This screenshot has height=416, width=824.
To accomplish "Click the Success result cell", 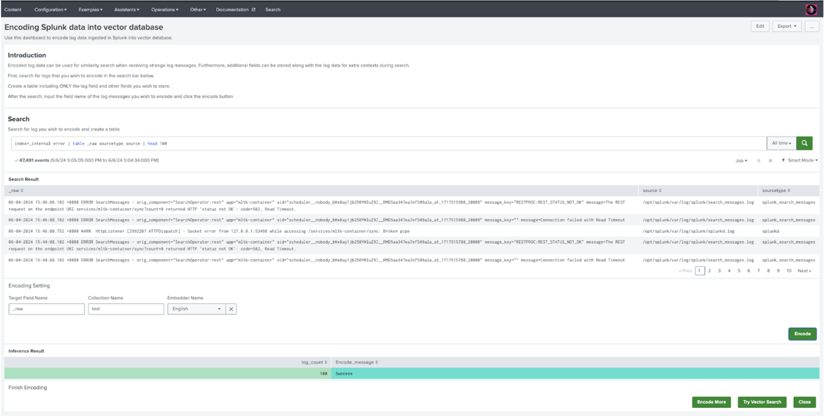I will 575,374.
